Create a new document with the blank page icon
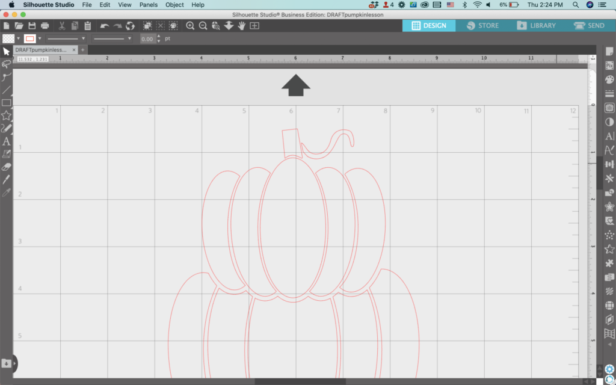The height and width of the screenshot is (385, 616). click(x=6, y=26)
